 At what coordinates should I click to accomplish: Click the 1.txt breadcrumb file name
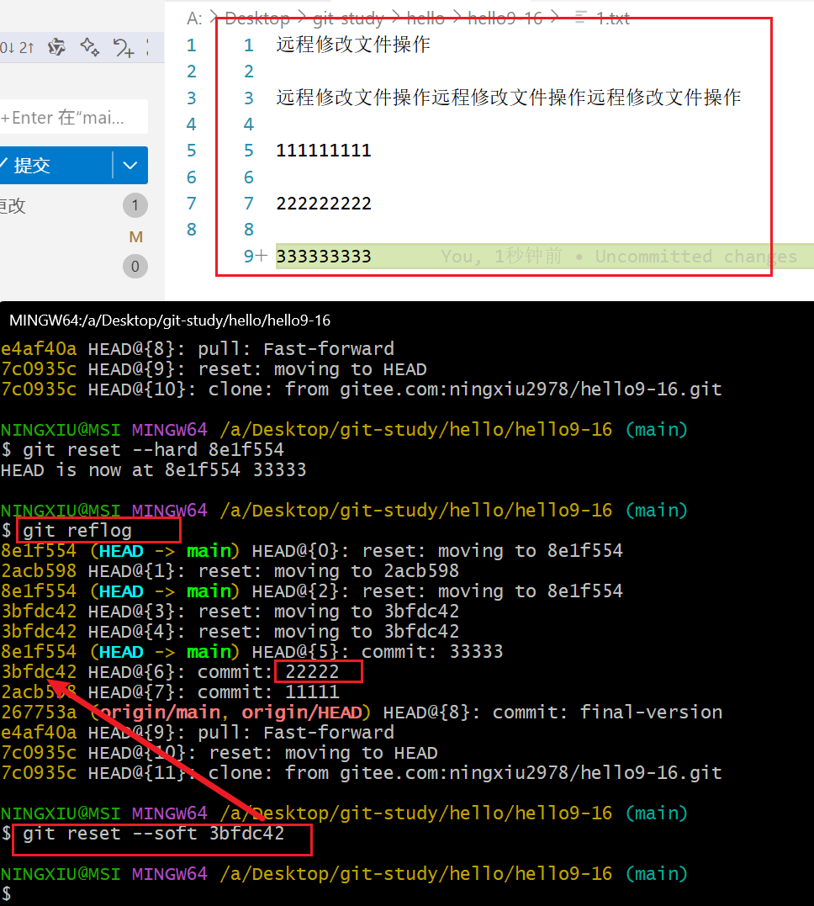click(612, 18)
